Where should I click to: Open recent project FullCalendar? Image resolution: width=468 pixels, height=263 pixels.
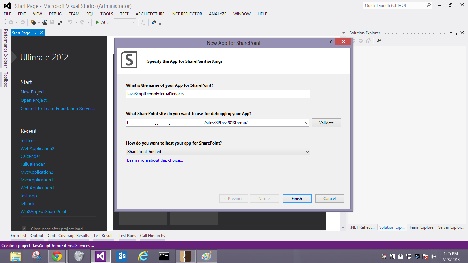point(33,164)
